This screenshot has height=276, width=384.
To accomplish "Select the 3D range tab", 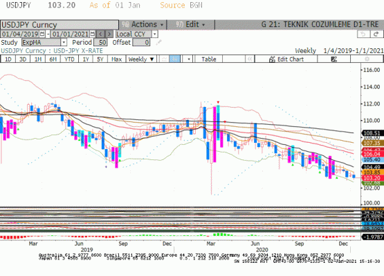I will pos(23,59).
